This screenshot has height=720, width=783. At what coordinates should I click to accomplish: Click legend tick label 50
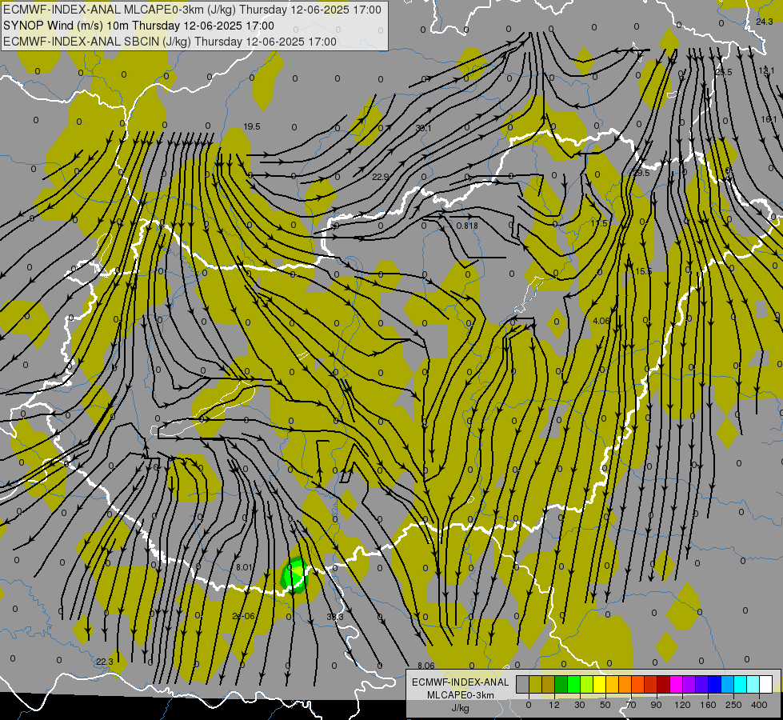[605, 705]
